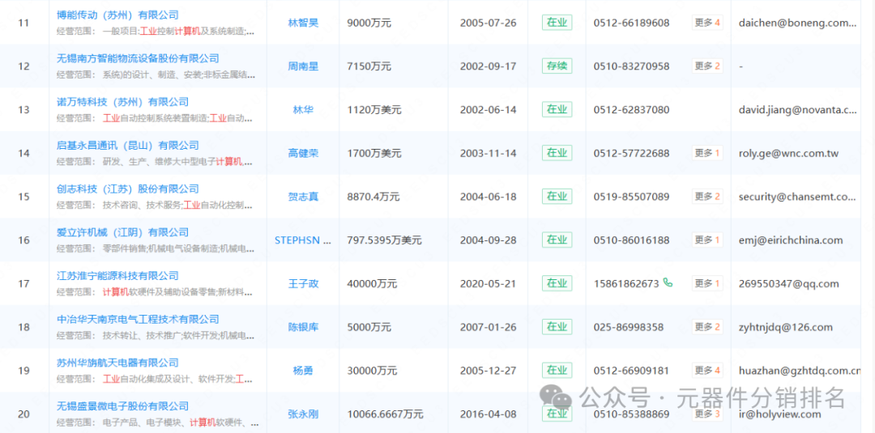Image resolution: width=875 pixels, height=433 pixels.
Task: Open company 无锡盛景微电子股份有限公司
Action: click(123, 406)
